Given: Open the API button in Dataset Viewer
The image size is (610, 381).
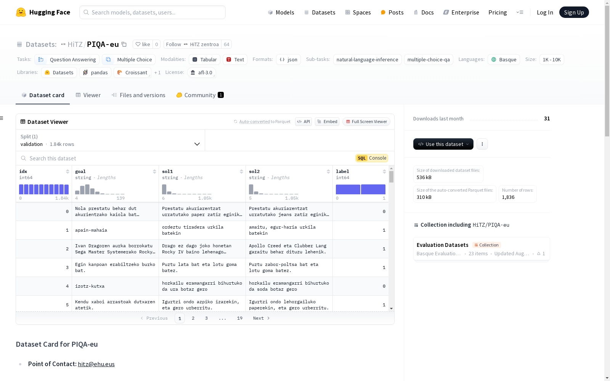Looking at the screenshot, I should click(x=303, y=122).
